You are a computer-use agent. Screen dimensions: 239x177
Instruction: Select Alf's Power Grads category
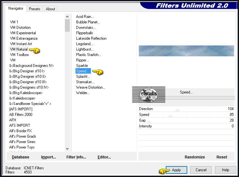23,136
